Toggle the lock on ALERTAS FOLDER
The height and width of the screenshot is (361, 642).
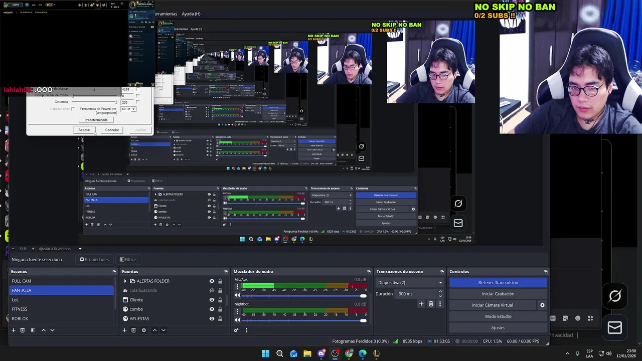coord(220,281)
